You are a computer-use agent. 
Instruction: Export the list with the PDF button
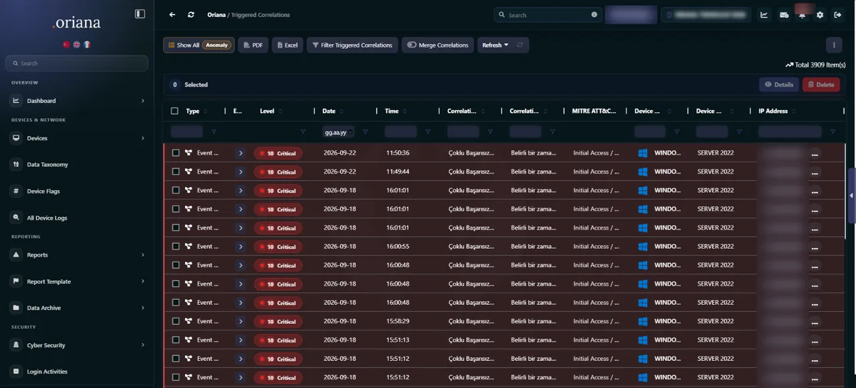click(253, 45)
